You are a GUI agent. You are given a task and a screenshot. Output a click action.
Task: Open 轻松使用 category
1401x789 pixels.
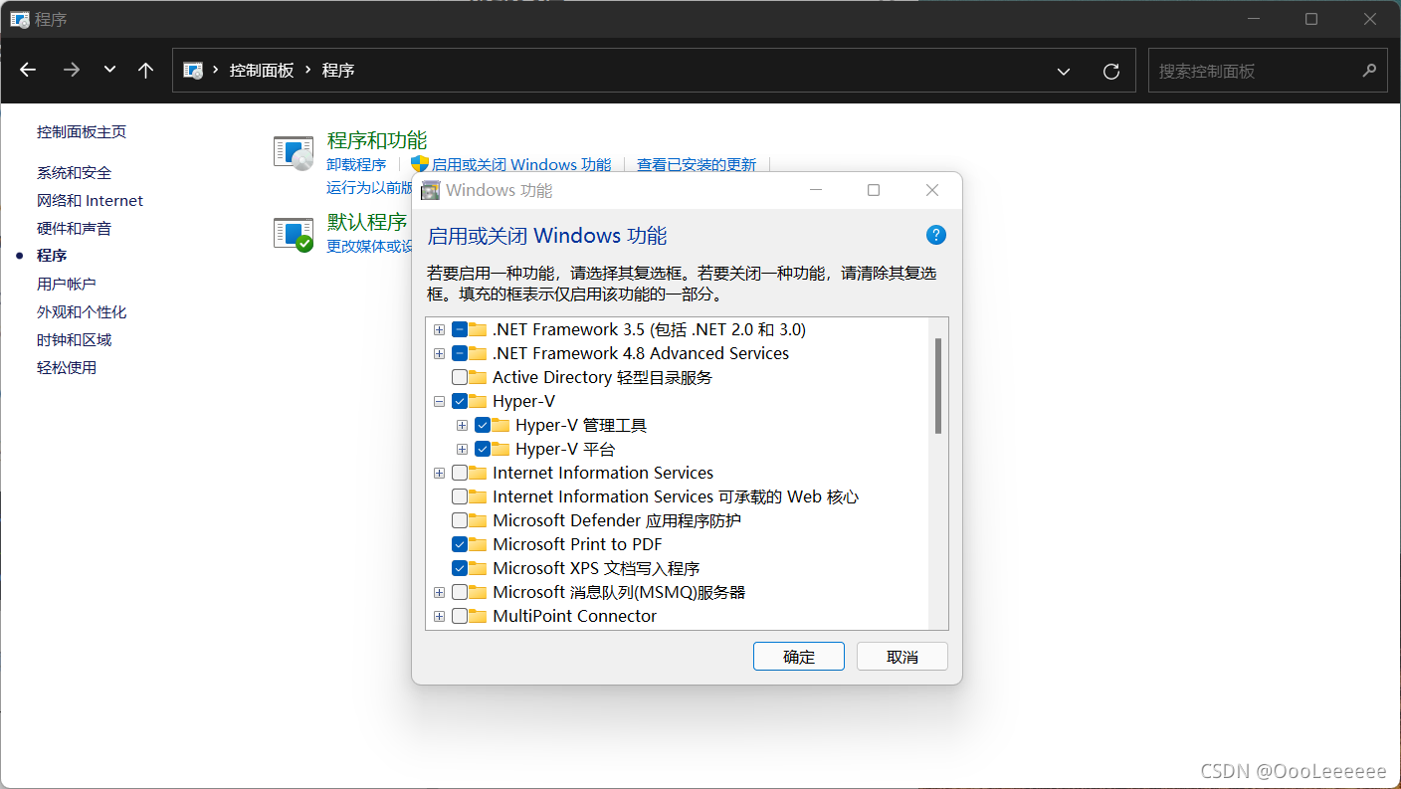(67, 368)
